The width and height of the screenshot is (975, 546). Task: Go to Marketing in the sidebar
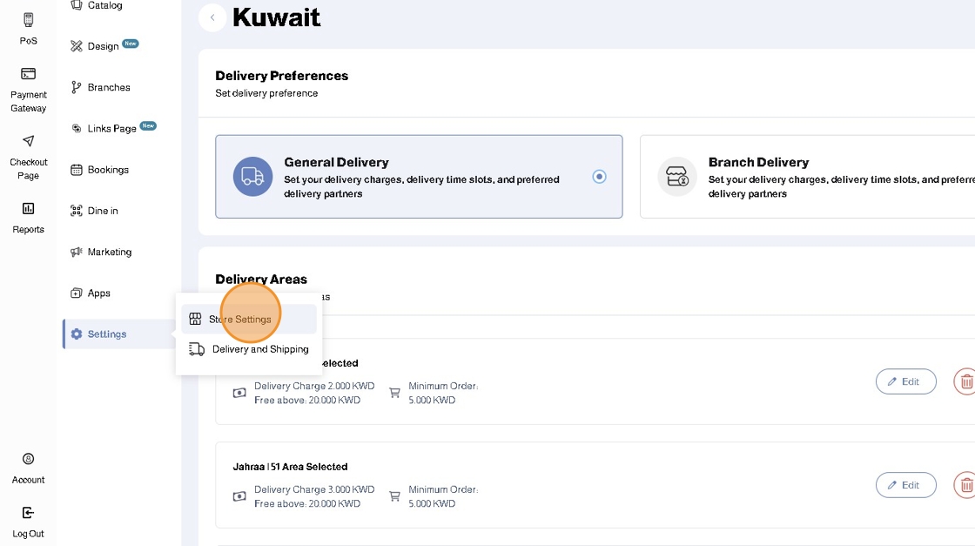109,253
